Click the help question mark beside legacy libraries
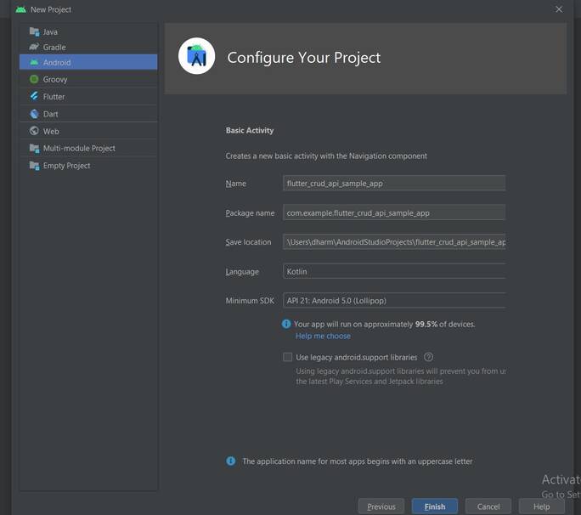 click(428, 357)
